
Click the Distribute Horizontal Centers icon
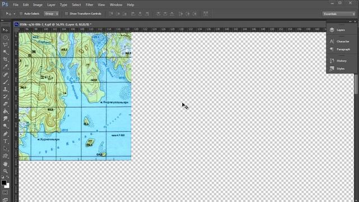[187, 13]
